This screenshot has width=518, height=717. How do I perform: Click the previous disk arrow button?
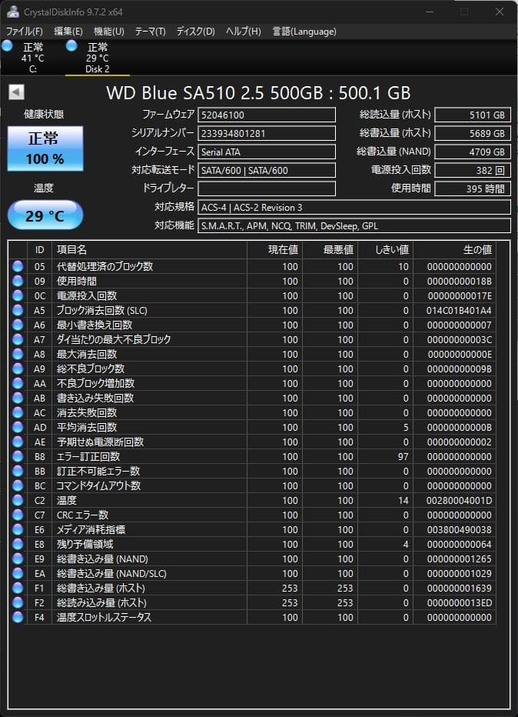coord(16,92)
